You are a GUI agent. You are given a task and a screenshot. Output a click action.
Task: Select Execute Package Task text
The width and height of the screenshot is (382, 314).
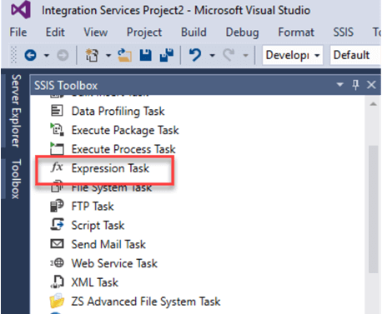[x=125, y=130]
